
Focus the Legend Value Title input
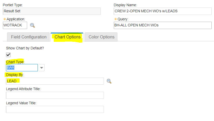55,110
